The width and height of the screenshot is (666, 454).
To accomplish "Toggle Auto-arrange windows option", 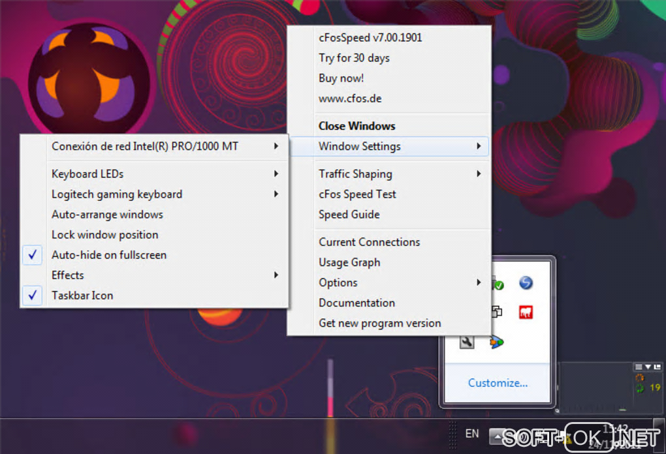I will (155, 214).
